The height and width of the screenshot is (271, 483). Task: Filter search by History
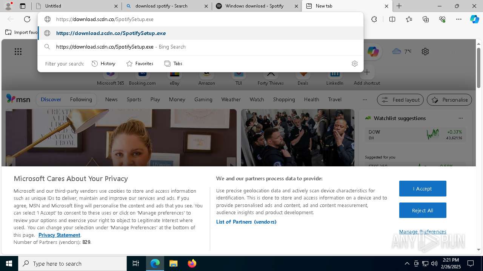click(103, 64)
